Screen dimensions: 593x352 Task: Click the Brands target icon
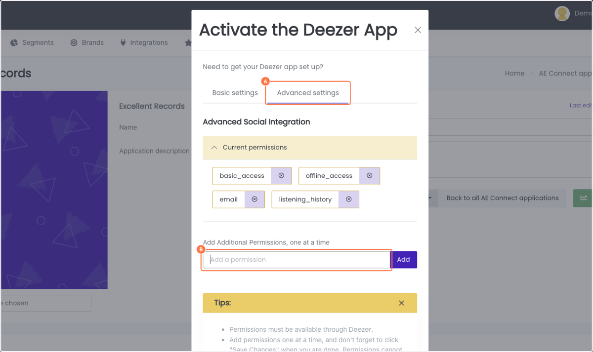[x=74, y=43]
